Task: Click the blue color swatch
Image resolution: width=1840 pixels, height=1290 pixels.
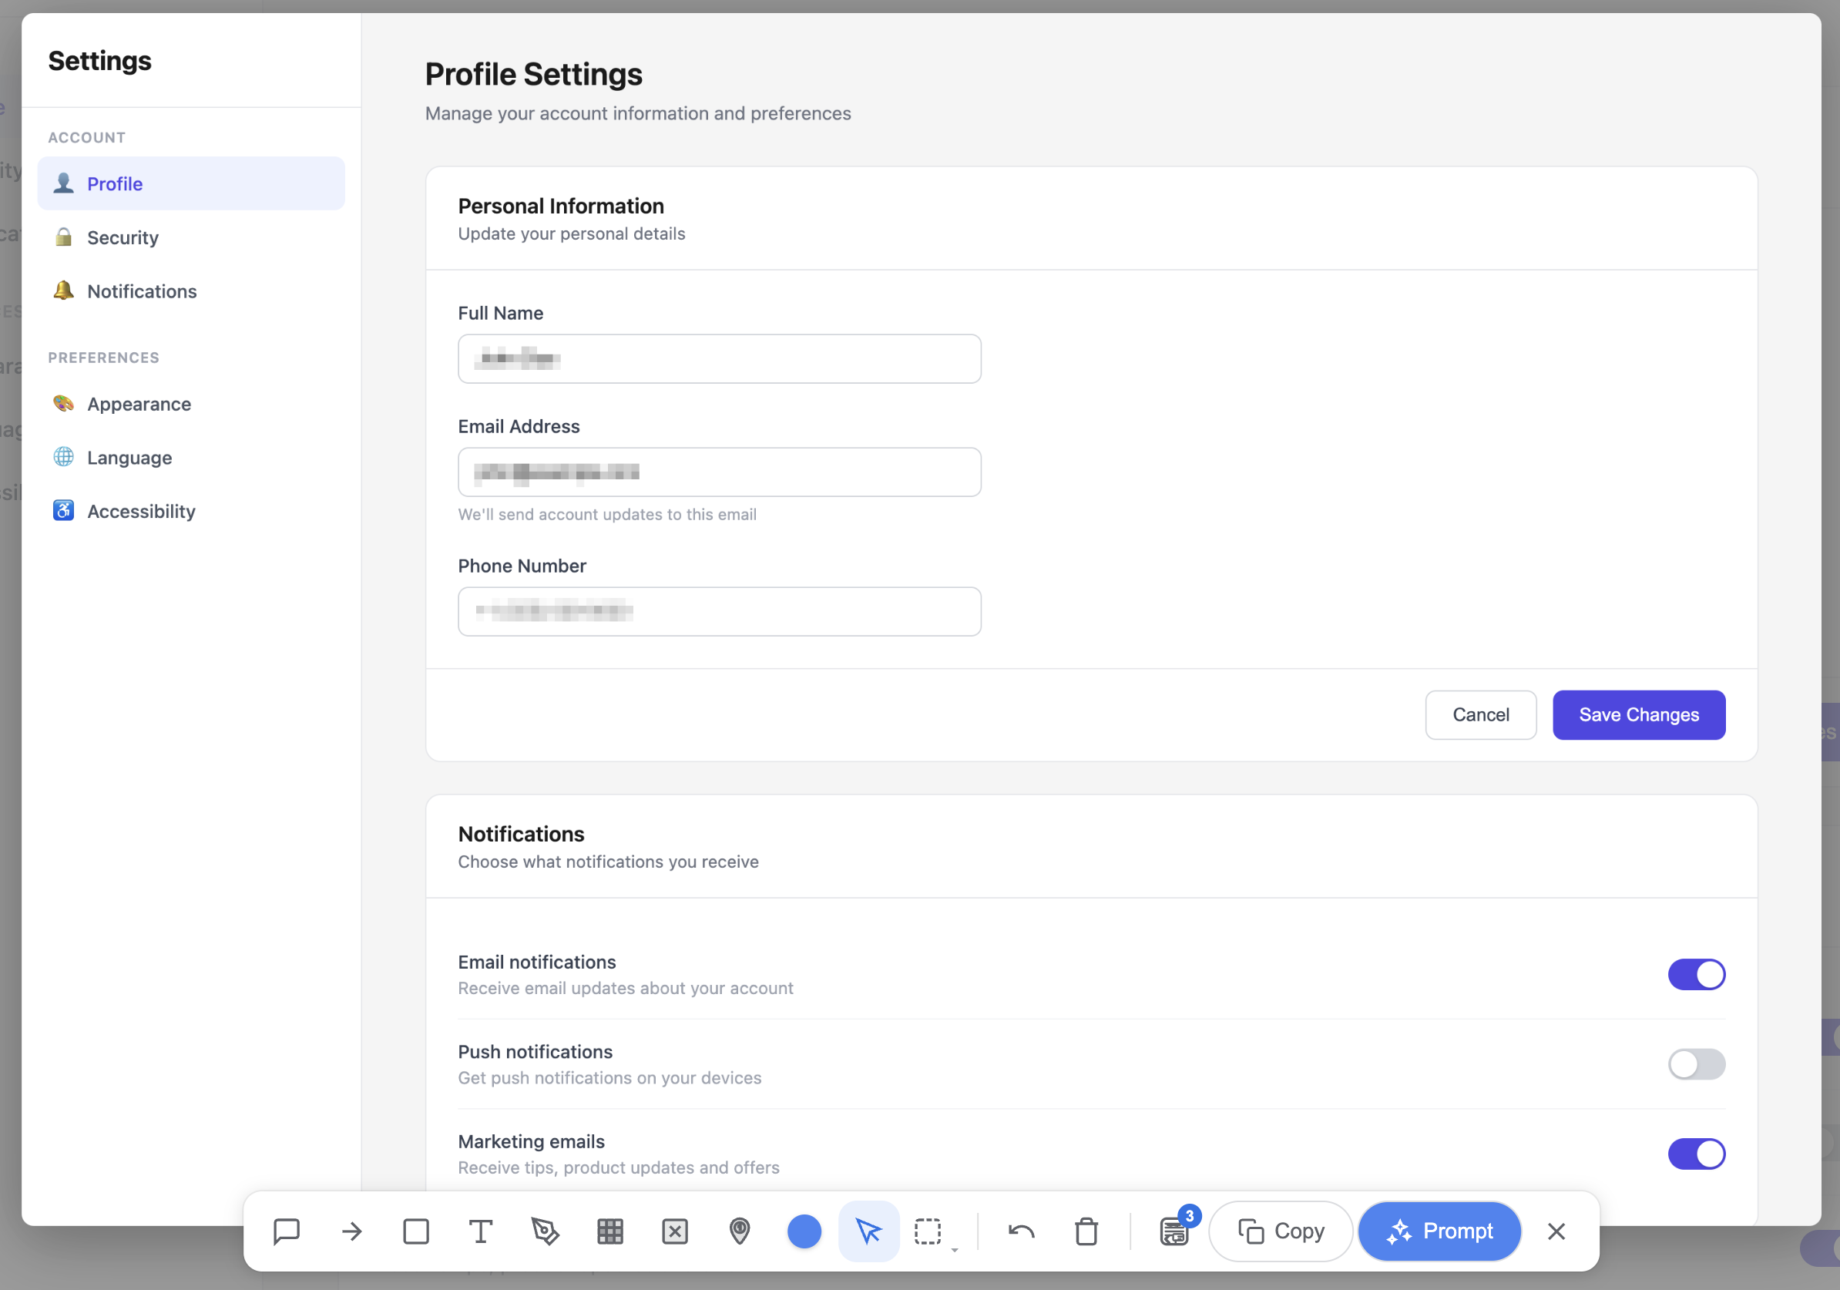Action: [x=804, y=1231]
